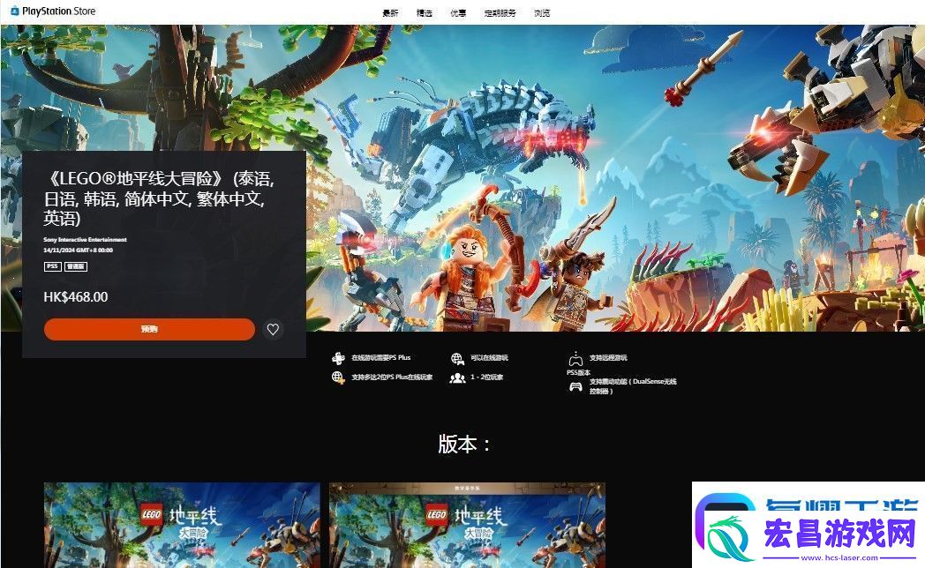The height and width of the screenshot is (568, 925).
Task: Click the 在线游玩需要PS Plus text
Action: (x=381, y=358)
